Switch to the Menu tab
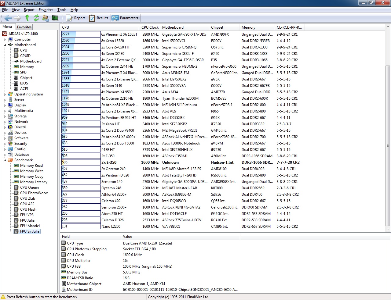This screenshot has width=391, height=300. click(x=7, y=27)
